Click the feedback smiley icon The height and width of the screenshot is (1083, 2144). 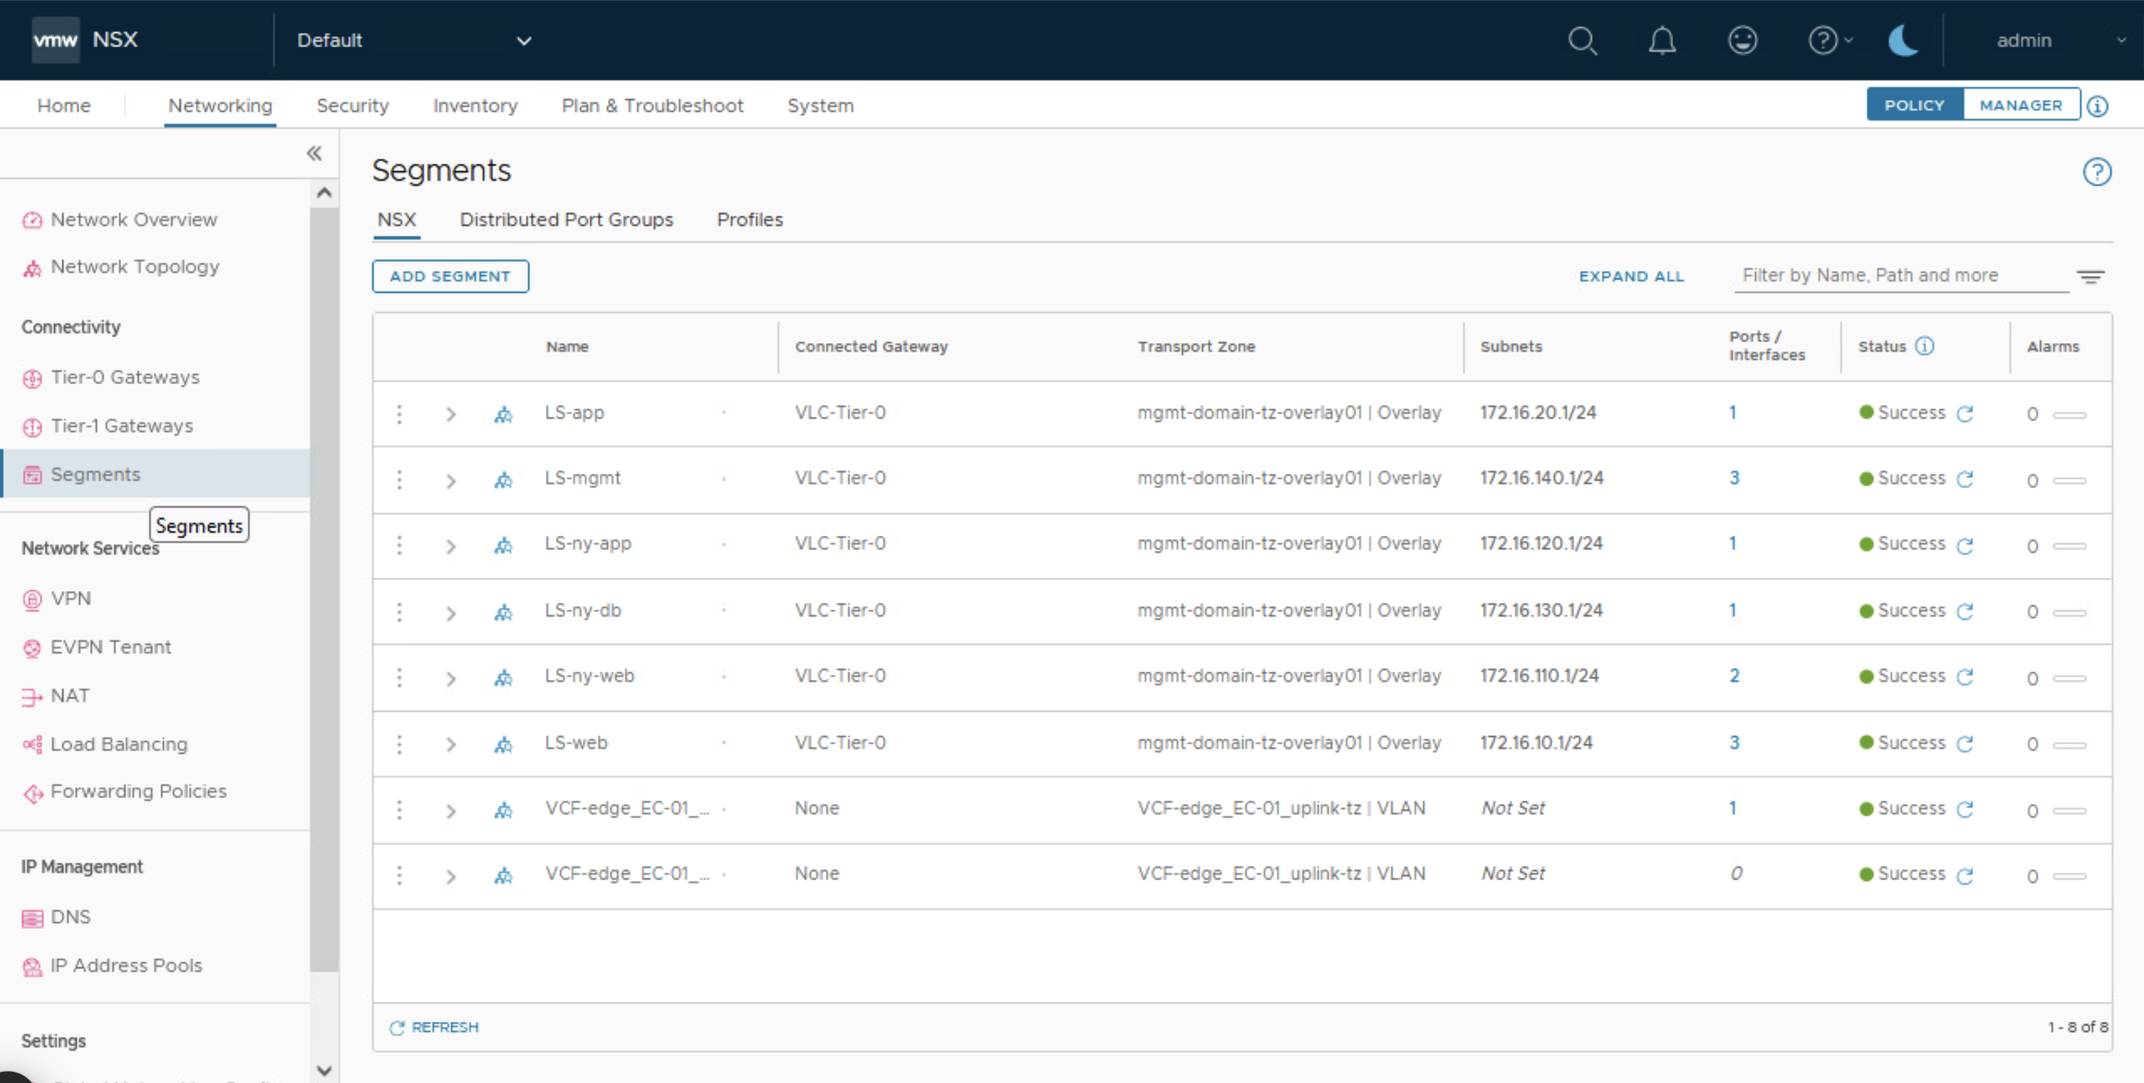pos(1742,41)
